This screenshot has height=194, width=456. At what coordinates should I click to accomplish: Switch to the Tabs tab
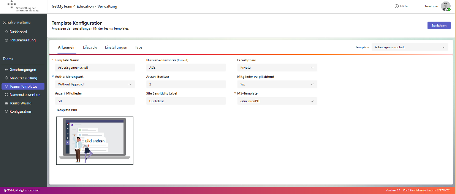pyautogui.click(x=139, y=47)
